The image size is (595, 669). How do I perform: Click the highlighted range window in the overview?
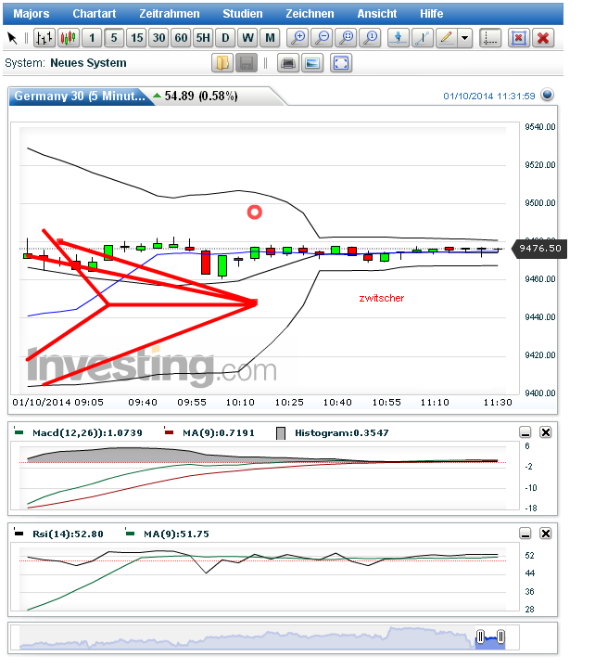pos(490,641)
